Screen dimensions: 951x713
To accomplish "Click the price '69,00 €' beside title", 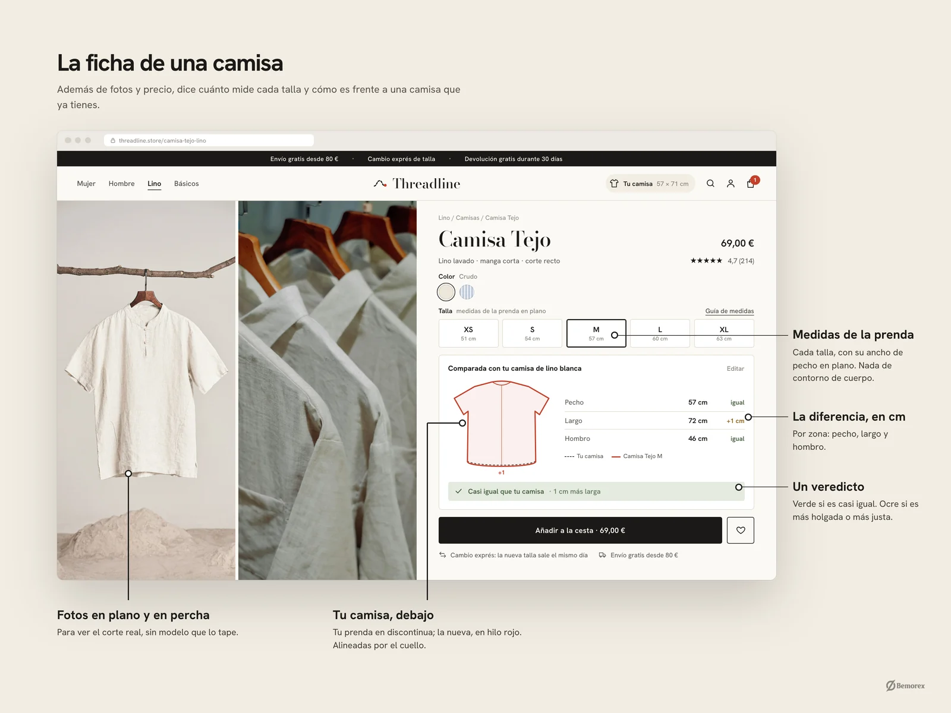I will (x=737, y=243).
